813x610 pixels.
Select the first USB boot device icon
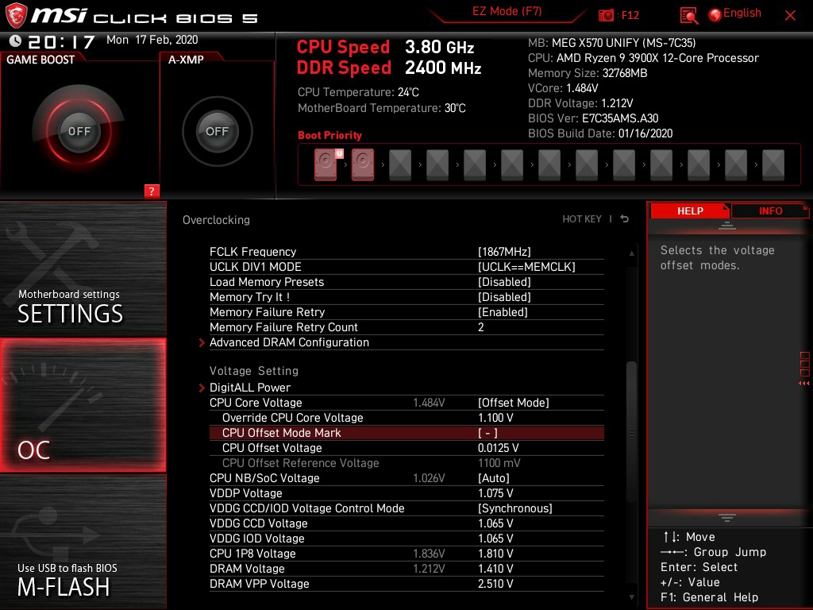[x=326, y=164]
